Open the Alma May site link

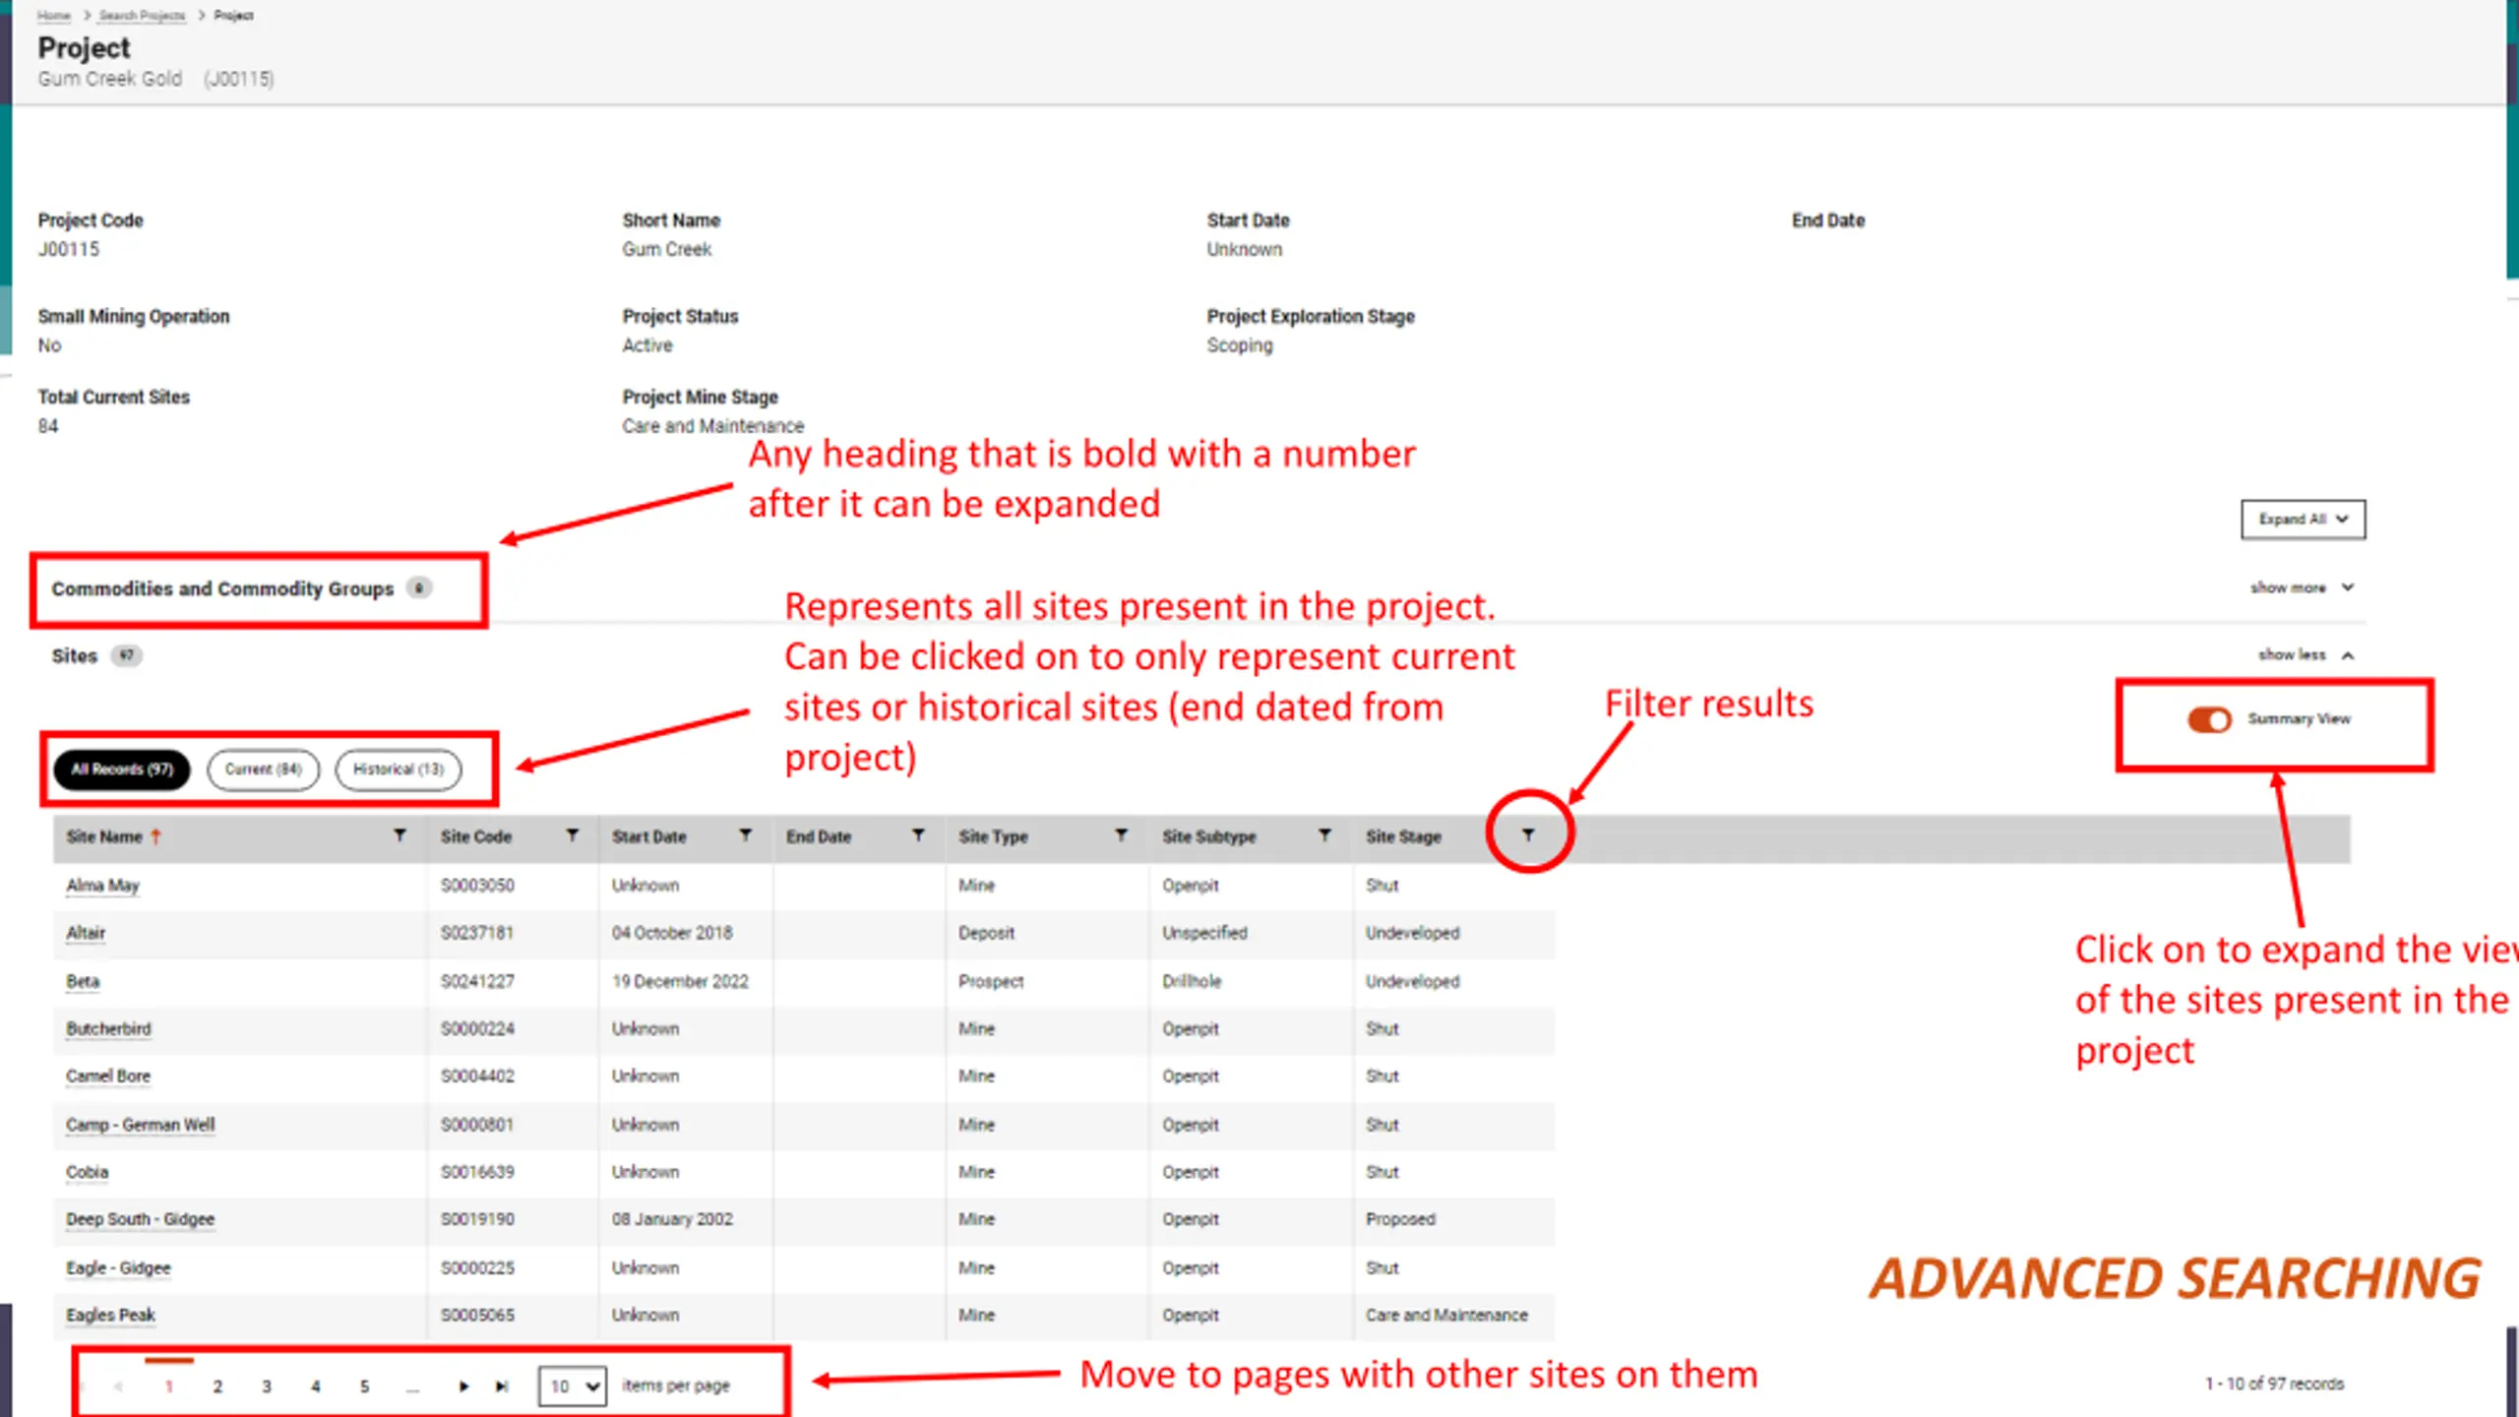click(x=102, y=886)
